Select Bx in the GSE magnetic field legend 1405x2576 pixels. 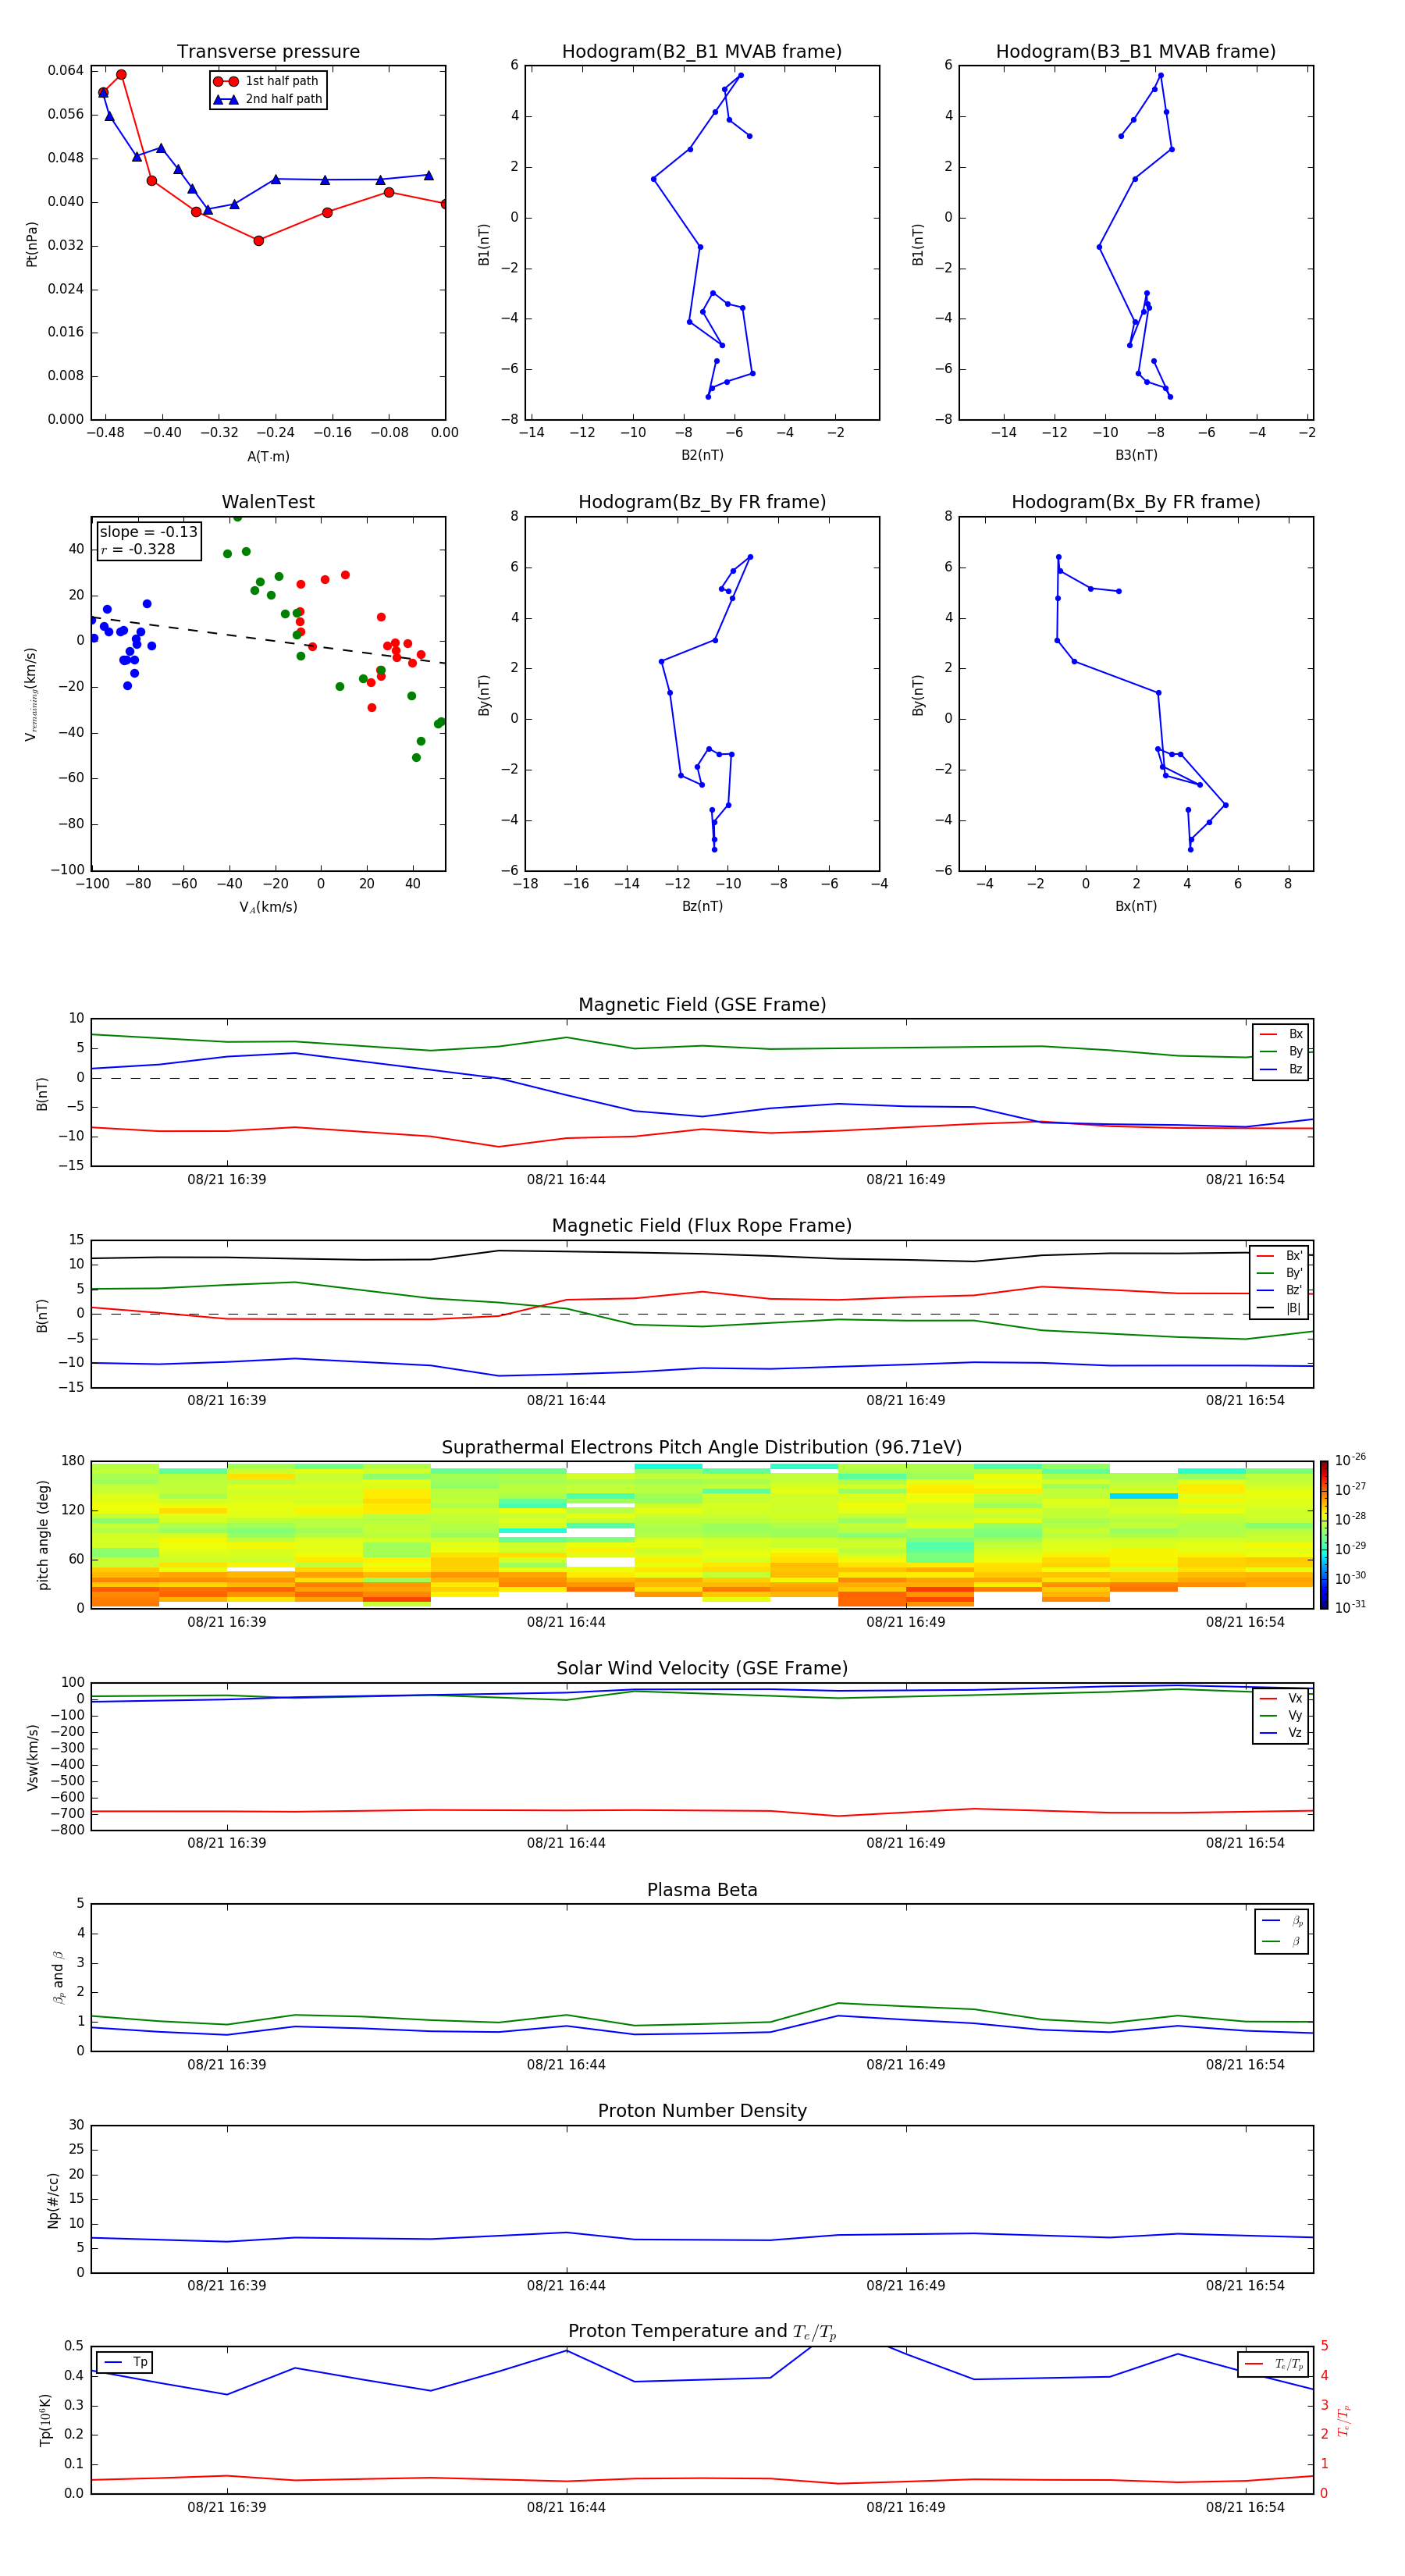tap(1281, 1034)
